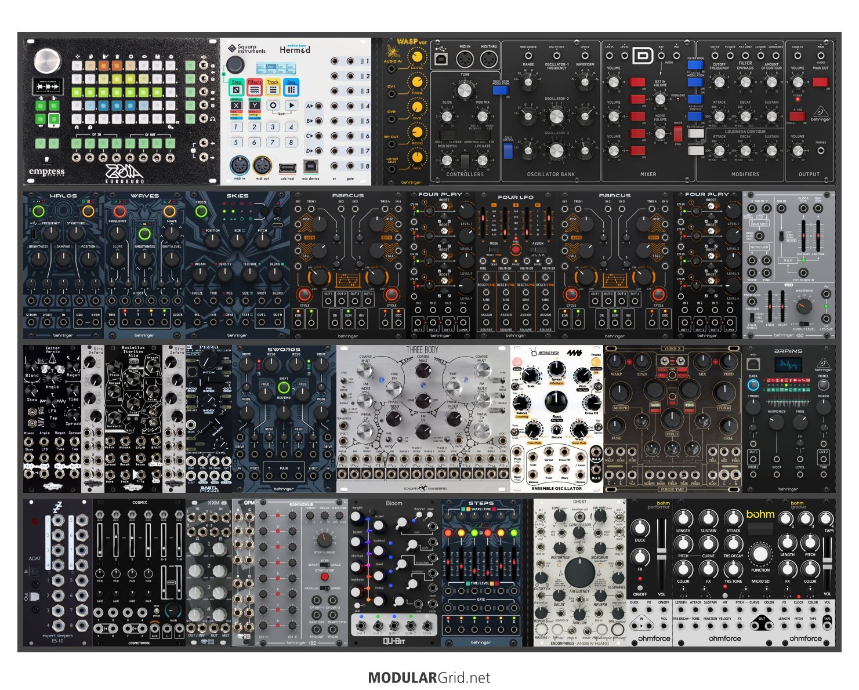Click the usb host port on Hermod
This screenshot has height=690, width=859.
click(287, 168)
